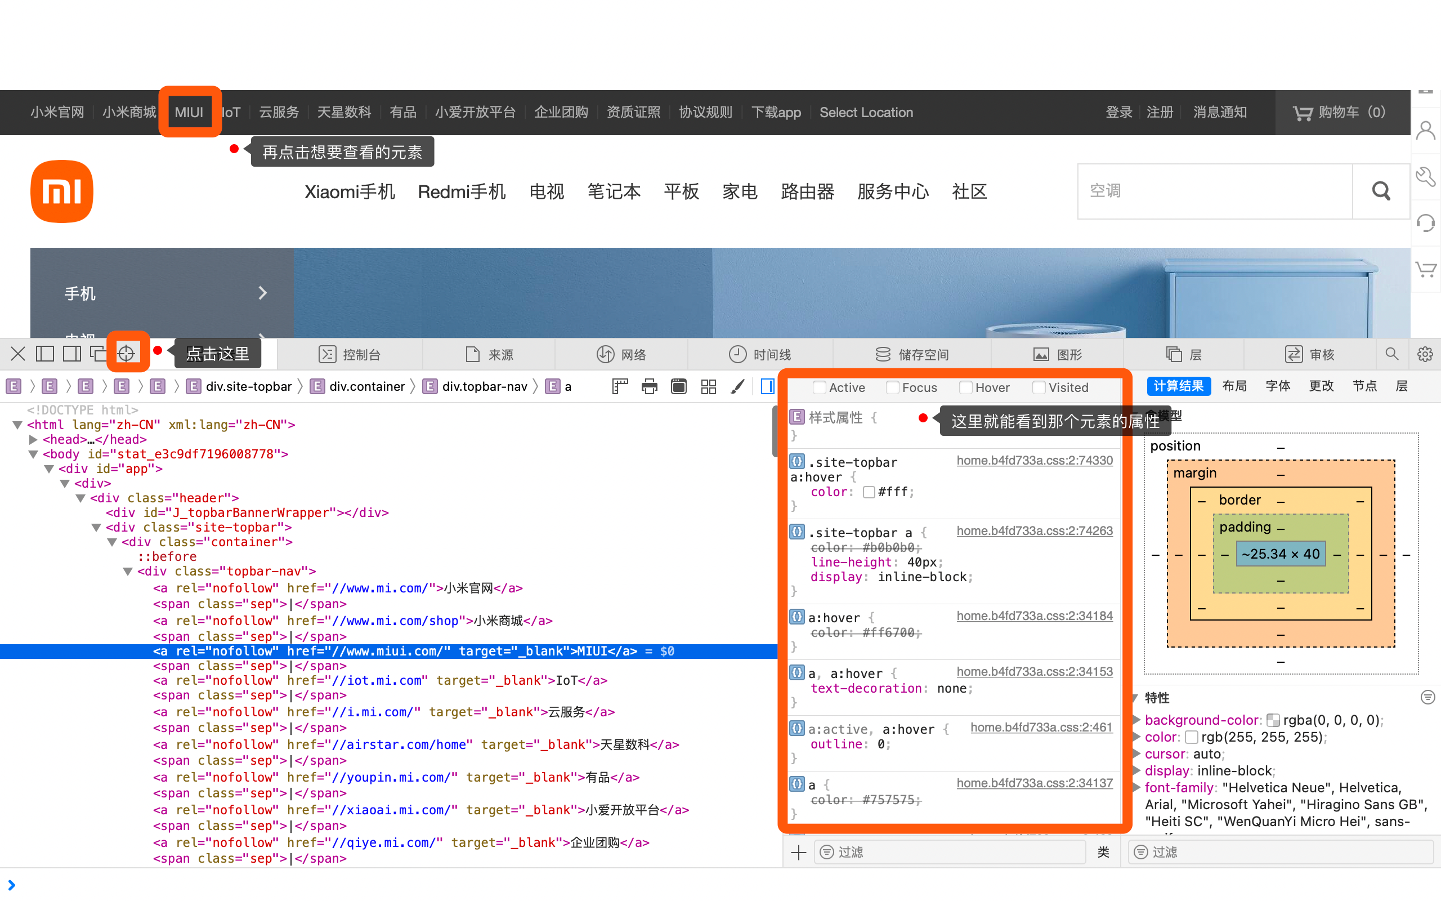Toggle rulers icon in DOM toolbar

pos(620,386)
